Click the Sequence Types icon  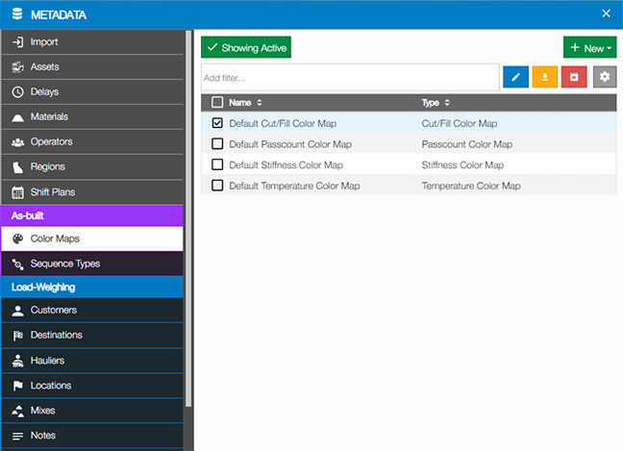17,263
